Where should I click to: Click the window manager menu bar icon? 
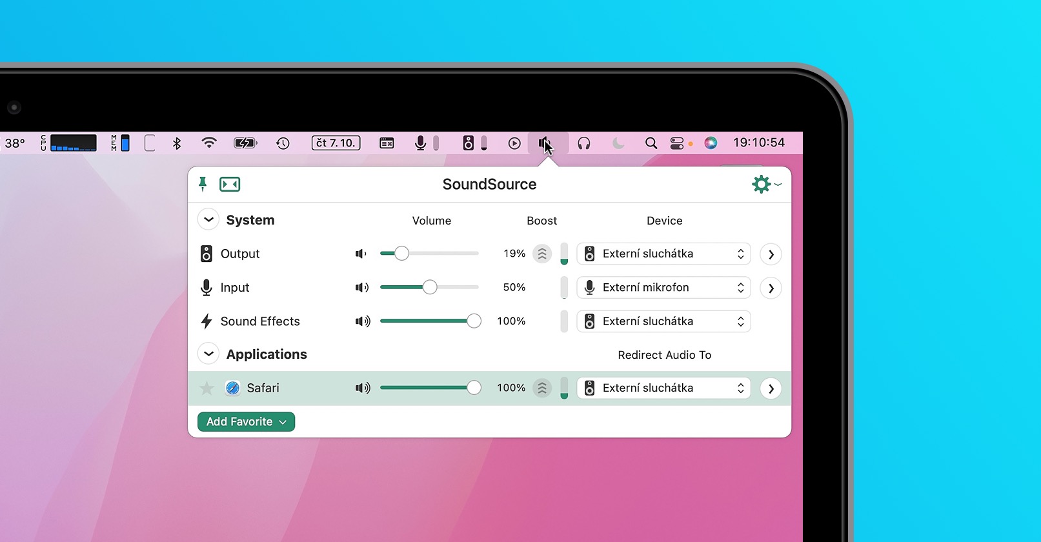pyautogui.click(x=387, y=143)
